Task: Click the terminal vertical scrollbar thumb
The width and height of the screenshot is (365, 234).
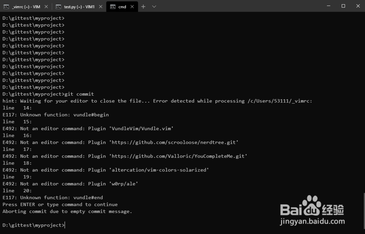Action: coord(364,211)
